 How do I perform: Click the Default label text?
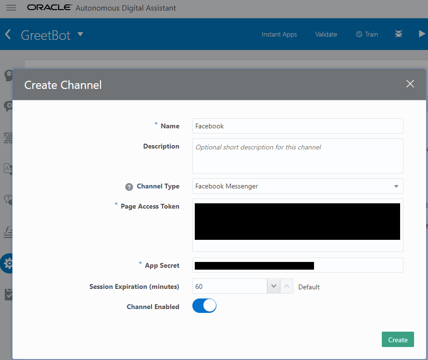(x=309, y=287)
